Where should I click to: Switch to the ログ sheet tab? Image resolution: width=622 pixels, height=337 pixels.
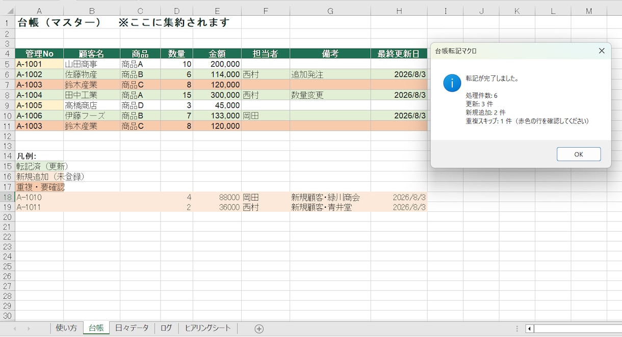[166, 328]
